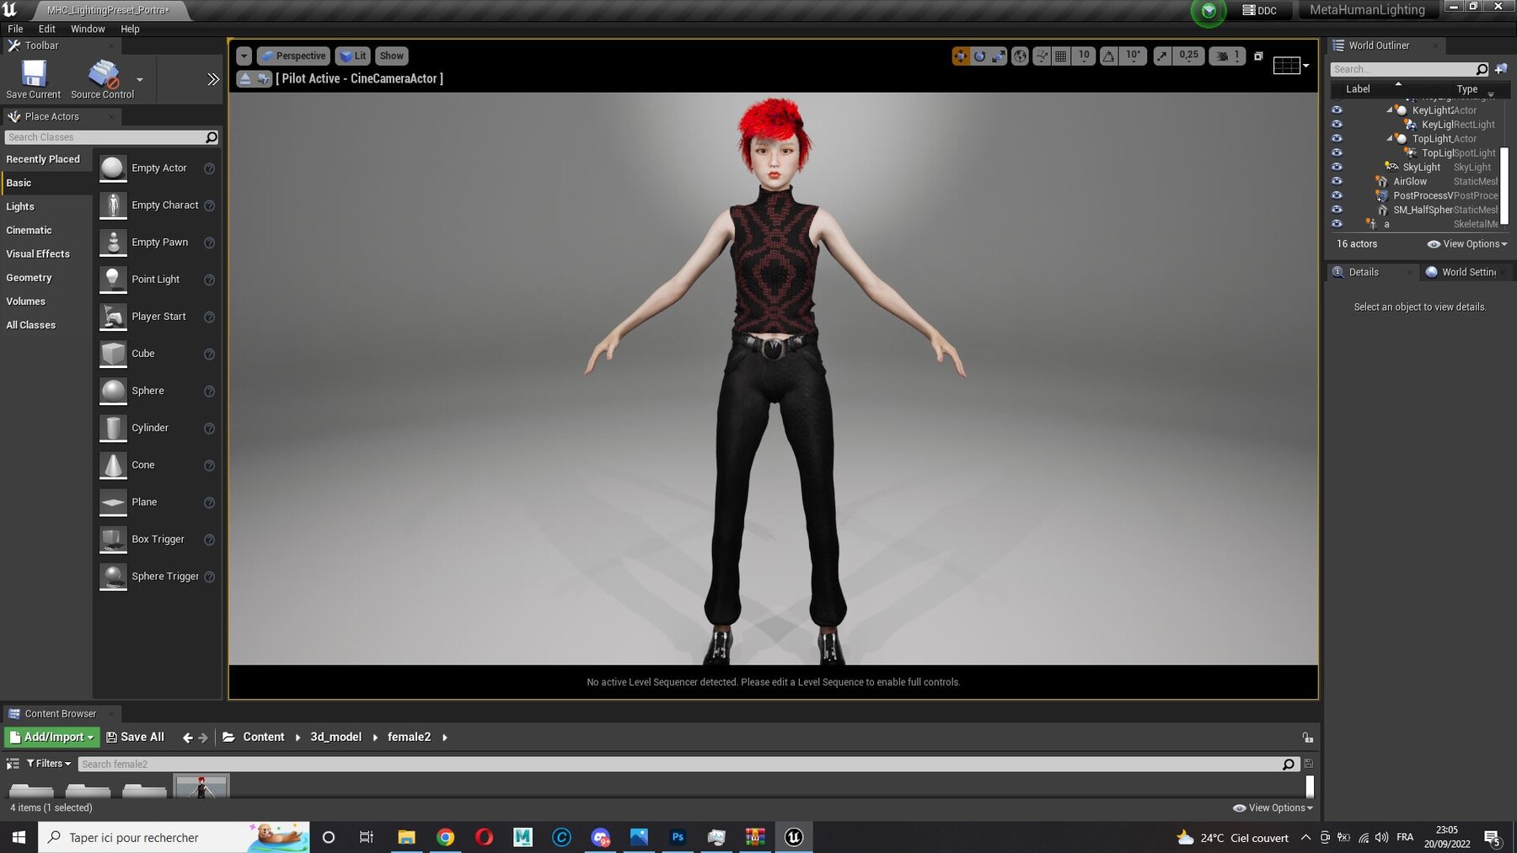Viewport: 1517px width, 853px height.
Task: Open help for Cylinder
Action: click(209, 428)
